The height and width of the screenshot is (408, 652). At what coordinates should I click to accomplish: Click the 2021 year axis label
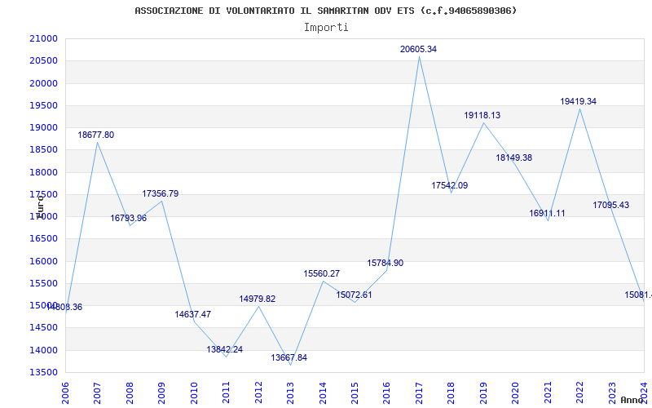point(548,392)
